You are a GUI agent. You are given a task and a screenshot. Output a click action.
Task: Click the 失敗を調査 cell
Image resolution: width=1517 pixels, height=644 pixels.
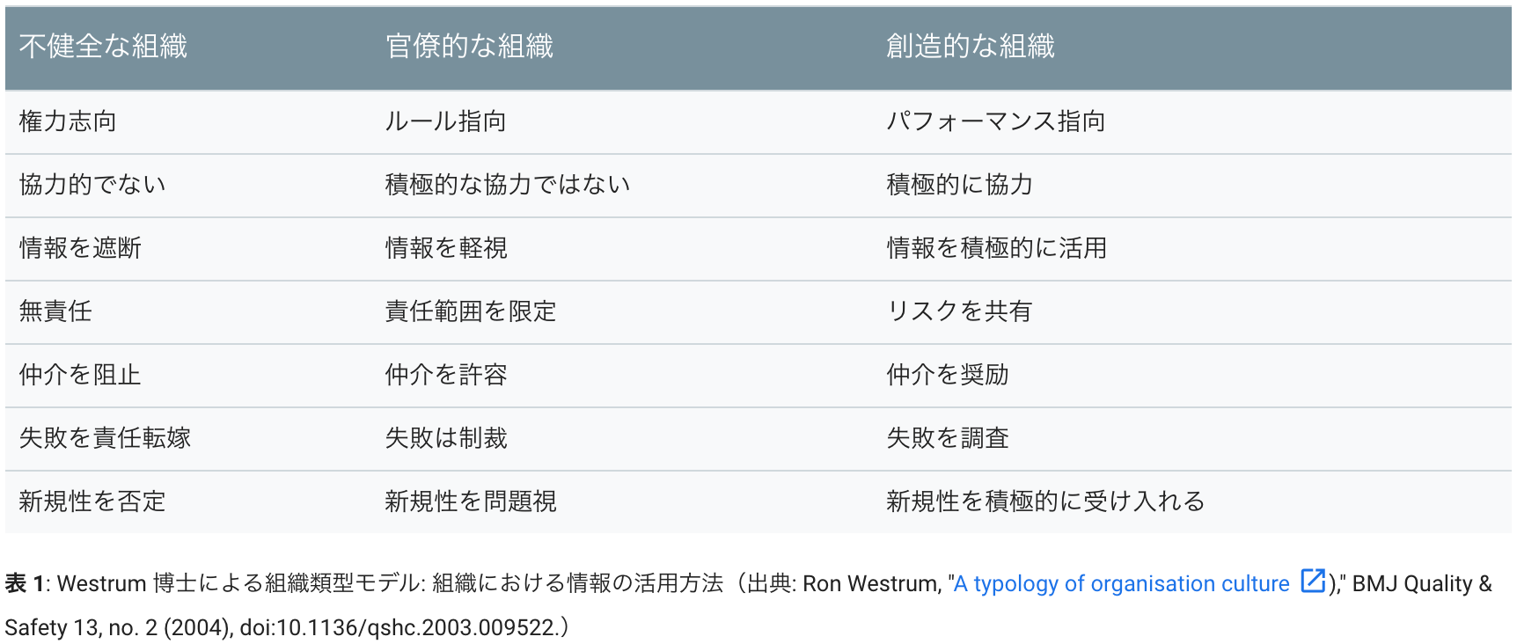coord(1191,439)
